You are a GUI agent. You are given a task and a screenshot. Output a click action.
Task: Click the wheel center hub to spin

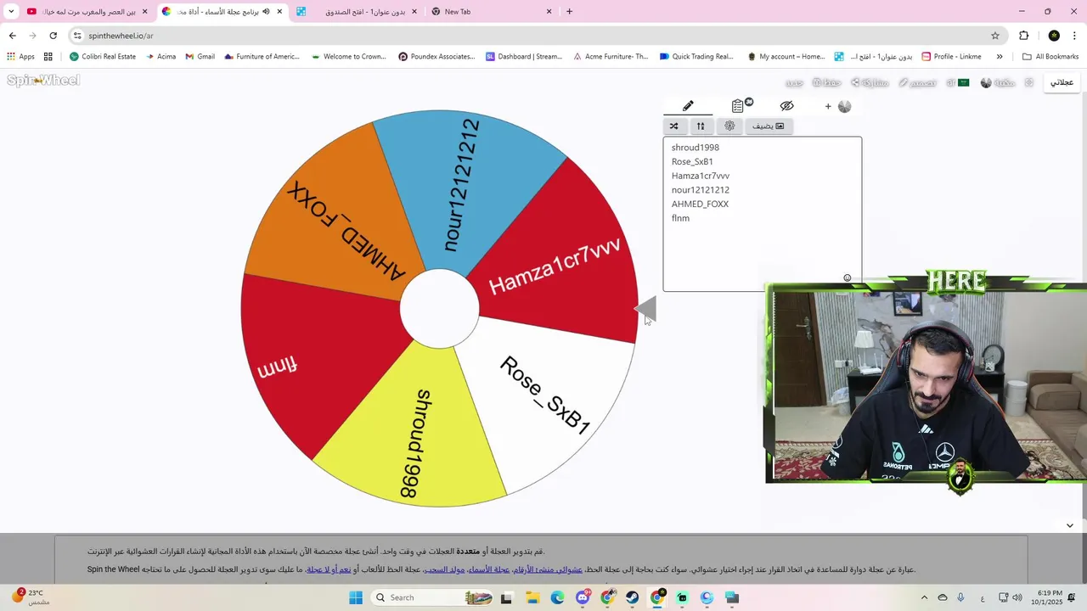click(x=440, y=309)
